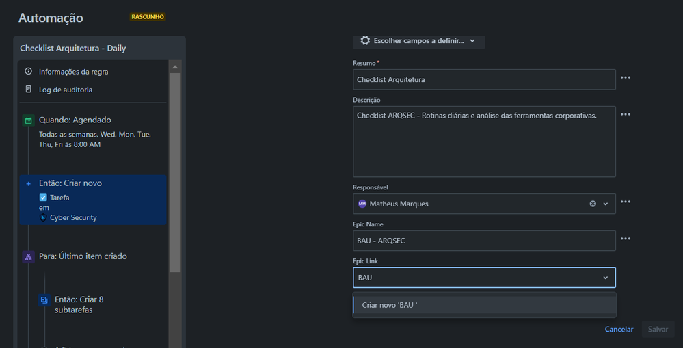Click the plus icon of Criar novo
Viewport: 683px width, 348px height.
[28, 184]
